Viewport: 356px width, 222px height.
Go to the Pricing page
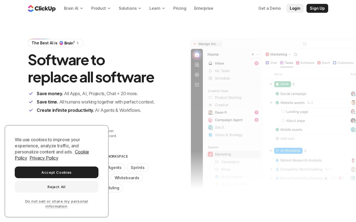coord(180,8)
